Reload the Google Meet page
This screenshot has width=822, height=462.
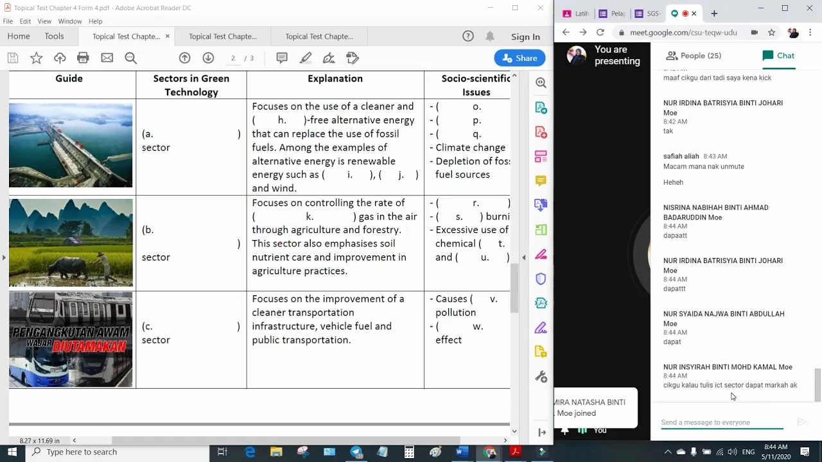(600, 32)
